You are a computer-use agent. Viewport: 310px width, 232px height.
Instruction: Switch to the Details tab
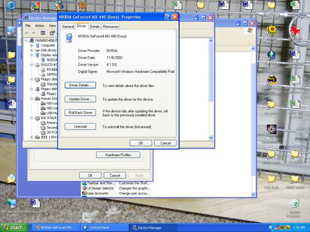click(95, 26)
